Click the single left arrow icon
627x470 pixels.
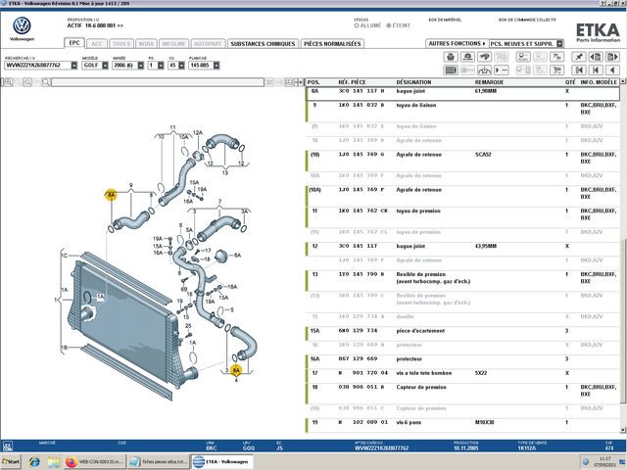612,70
